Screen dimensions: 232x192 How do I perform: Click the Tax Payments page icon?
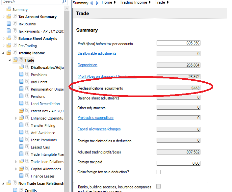(x=9, y=31)
